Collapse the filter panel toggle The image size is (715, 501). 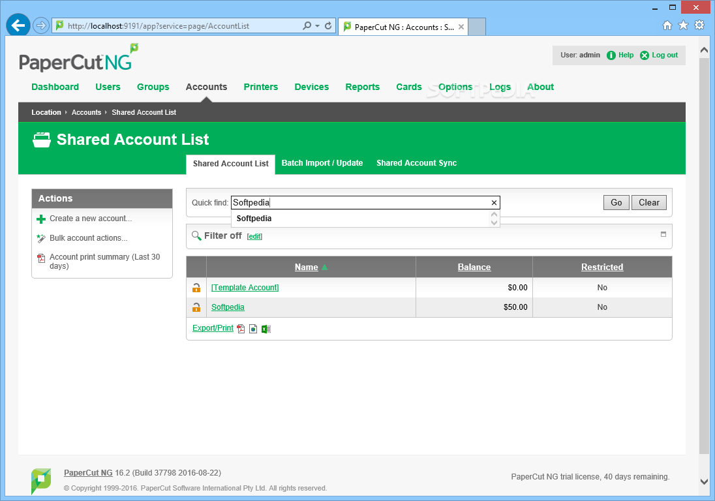tap(663, 234)
